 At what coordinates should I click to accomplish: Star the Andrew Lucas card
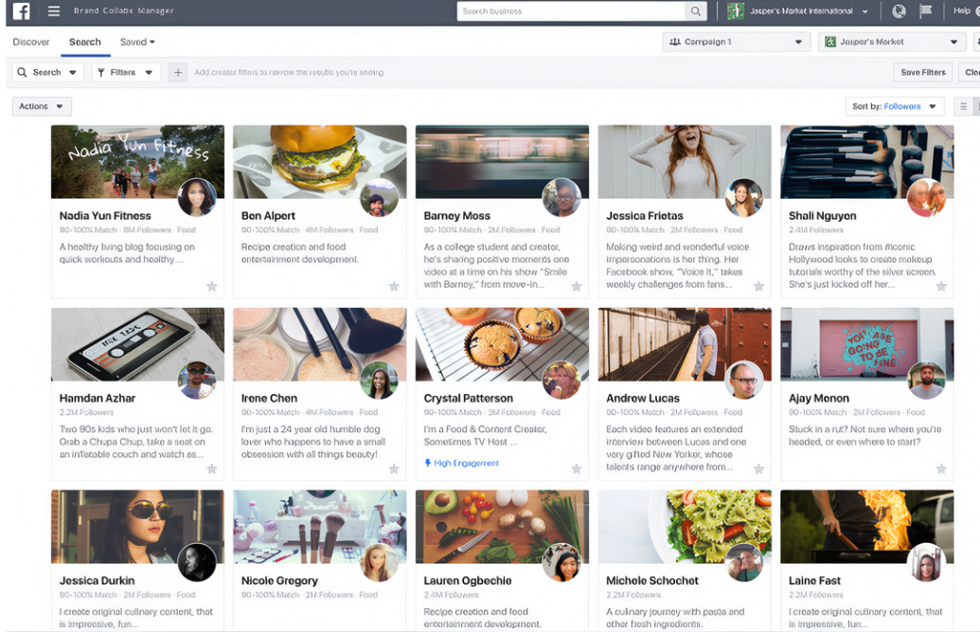point(758,468)
